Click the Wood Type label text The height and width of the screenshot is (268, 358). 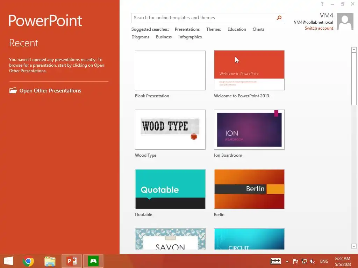point(146,155)
